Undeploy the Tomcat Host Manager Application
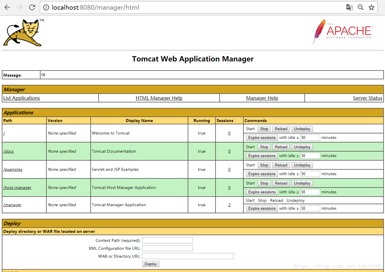Viewport: 385px width, 272px height. tap(302, 183)
